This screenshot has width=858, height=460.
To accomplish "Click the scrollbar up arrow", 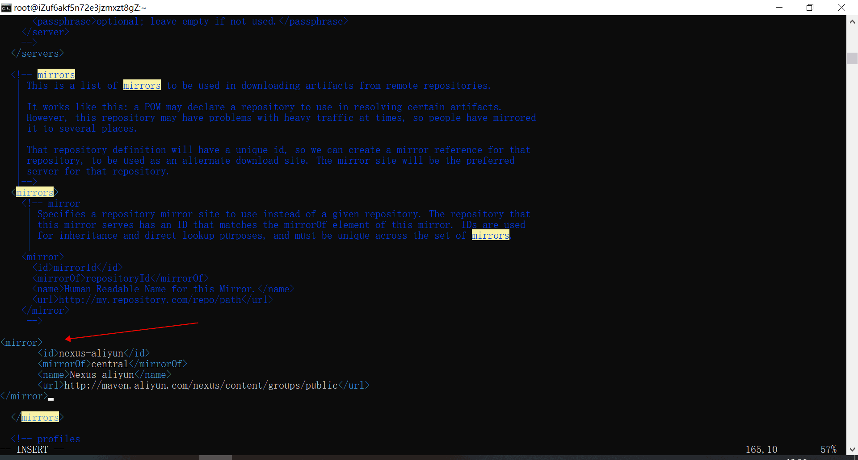I will pos(852,21).
